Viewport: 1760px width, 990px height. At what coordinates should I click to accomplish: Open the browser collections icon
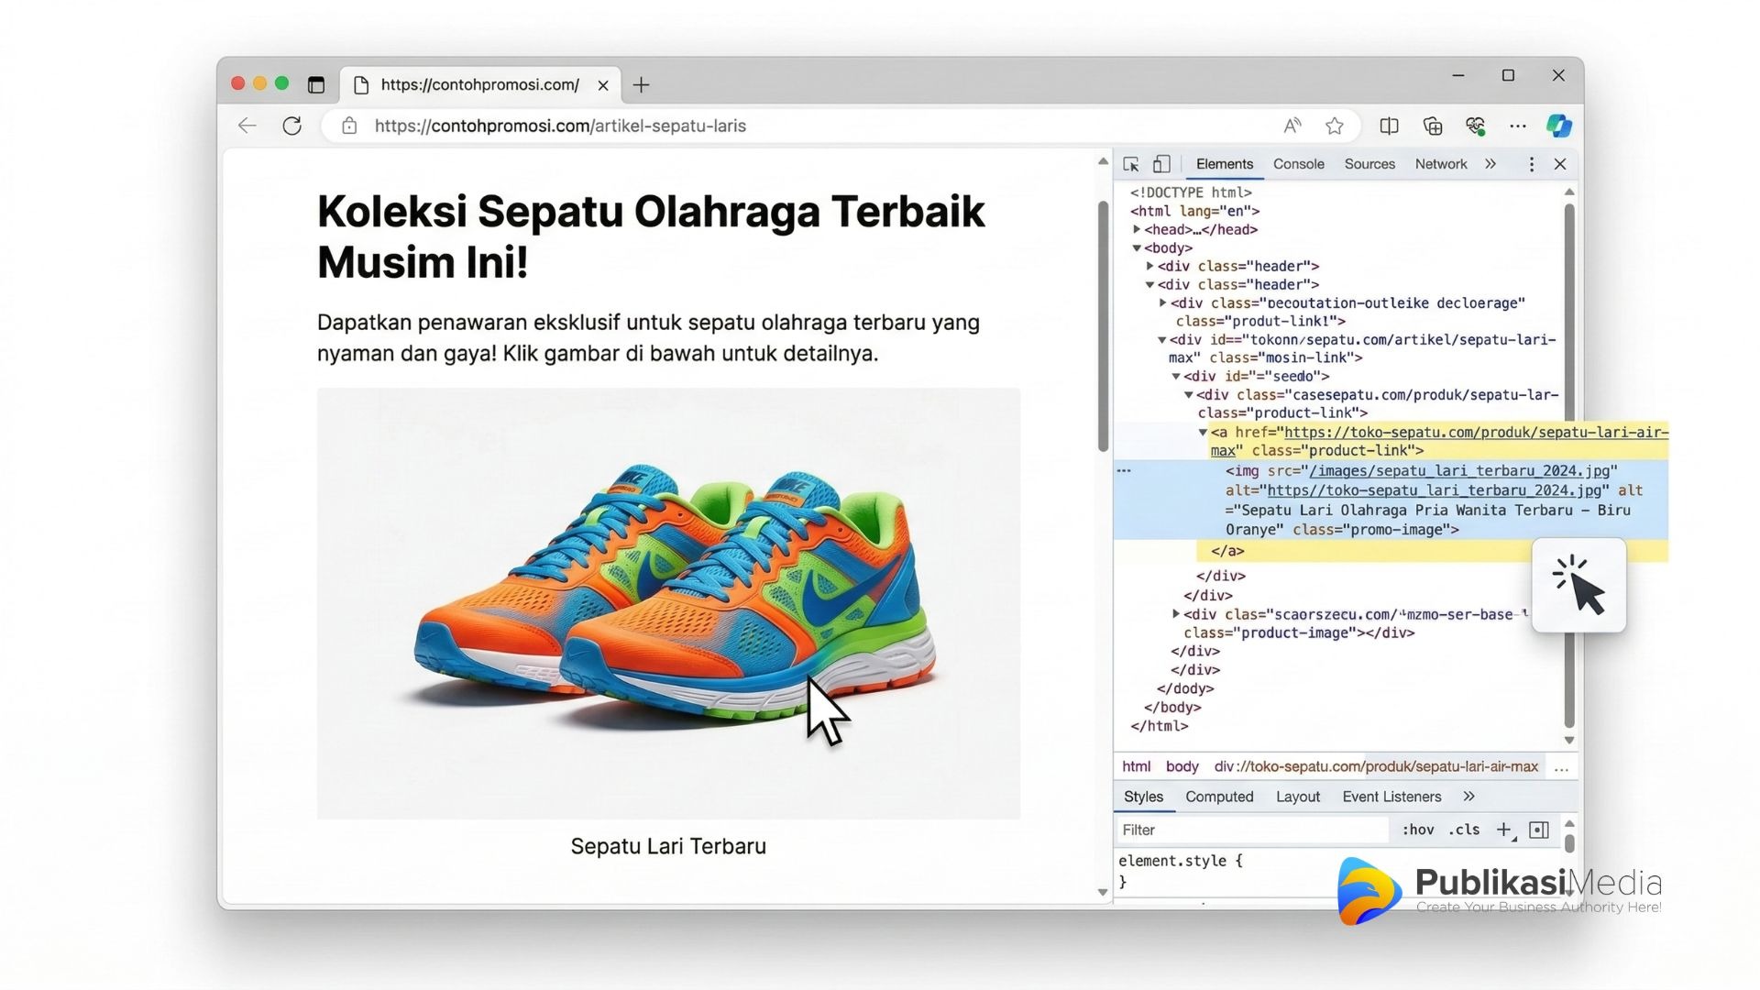(x=1432, y=126)
